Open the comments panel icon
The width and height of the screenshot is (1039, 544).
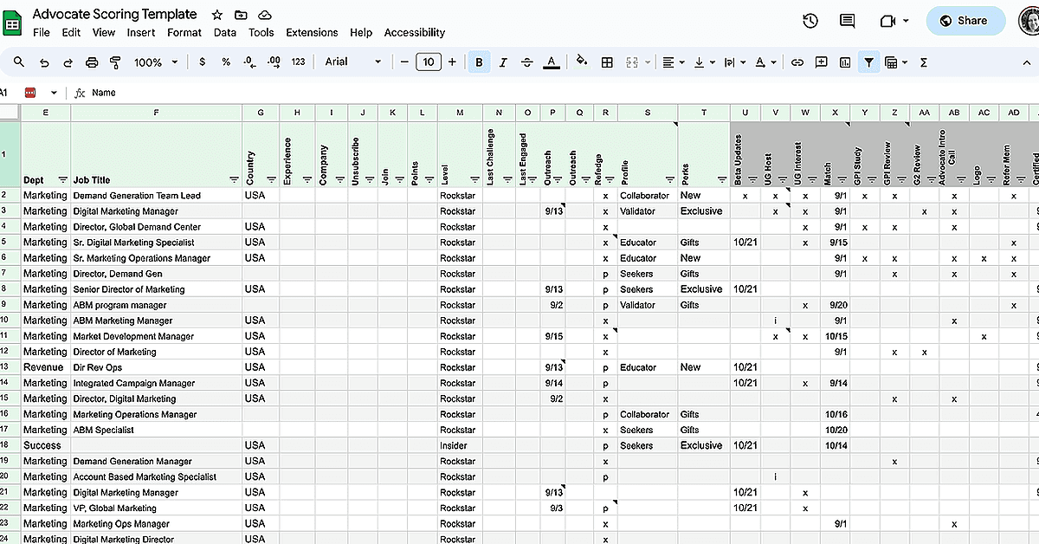[x=847, y=21]
